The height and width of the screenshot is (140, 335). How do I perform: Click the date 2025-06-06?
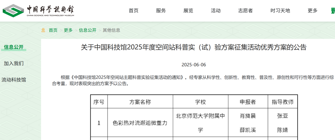(194, 65)
